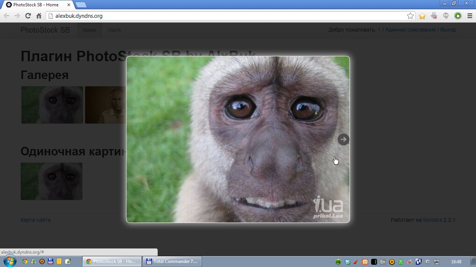Open the Карта сайта link
This screenshot has width=476, height=267.
(35, 220)
